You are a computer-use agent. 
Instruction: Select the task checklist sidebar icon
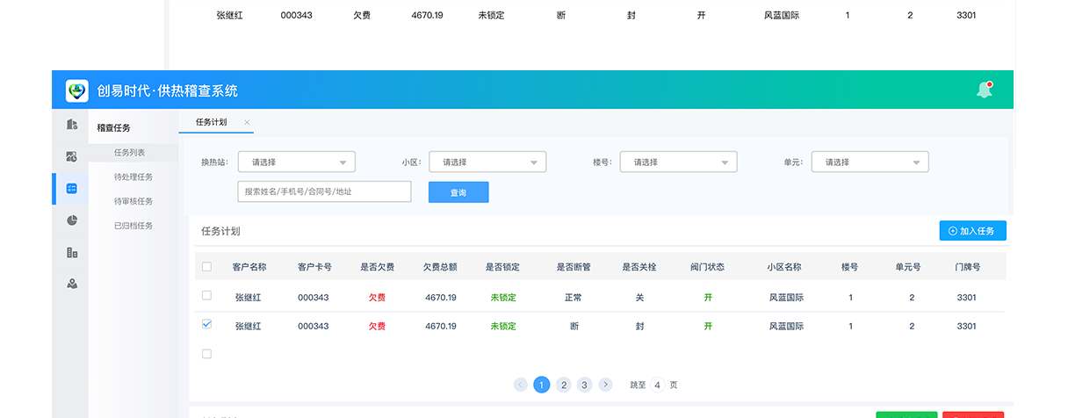(x=72, y=188)
